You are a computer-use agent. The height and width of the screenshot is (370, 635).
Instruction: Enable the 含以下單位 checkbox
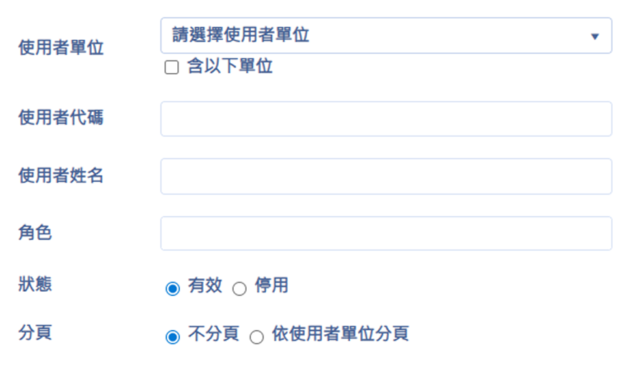pyautogui.click(x=171, y=68)
